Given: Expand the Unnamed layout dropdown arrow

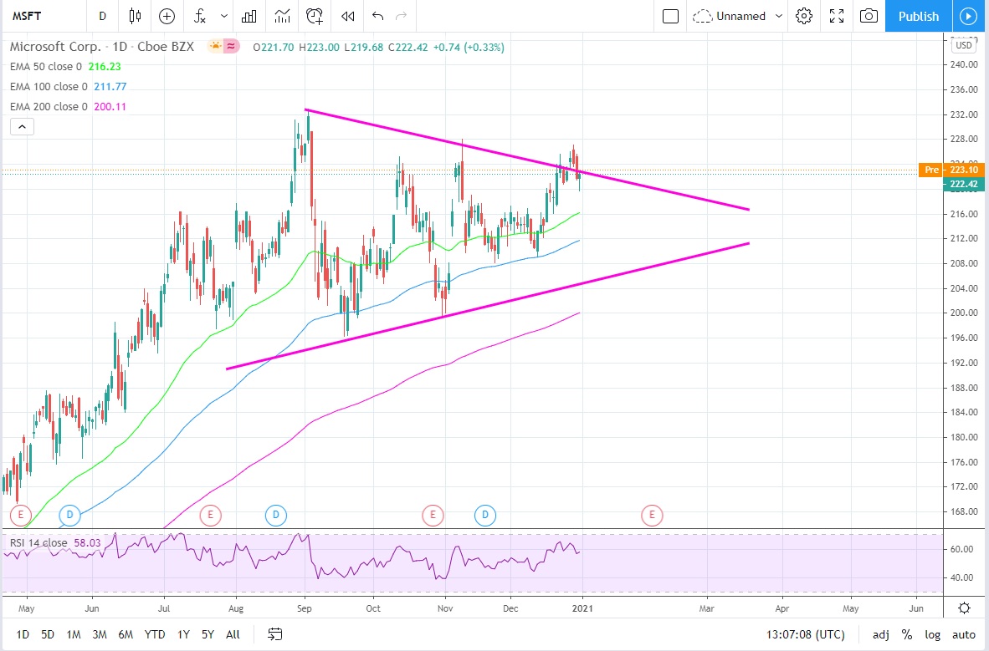Looking at the screenshot, I should click(x=778, y=16).
